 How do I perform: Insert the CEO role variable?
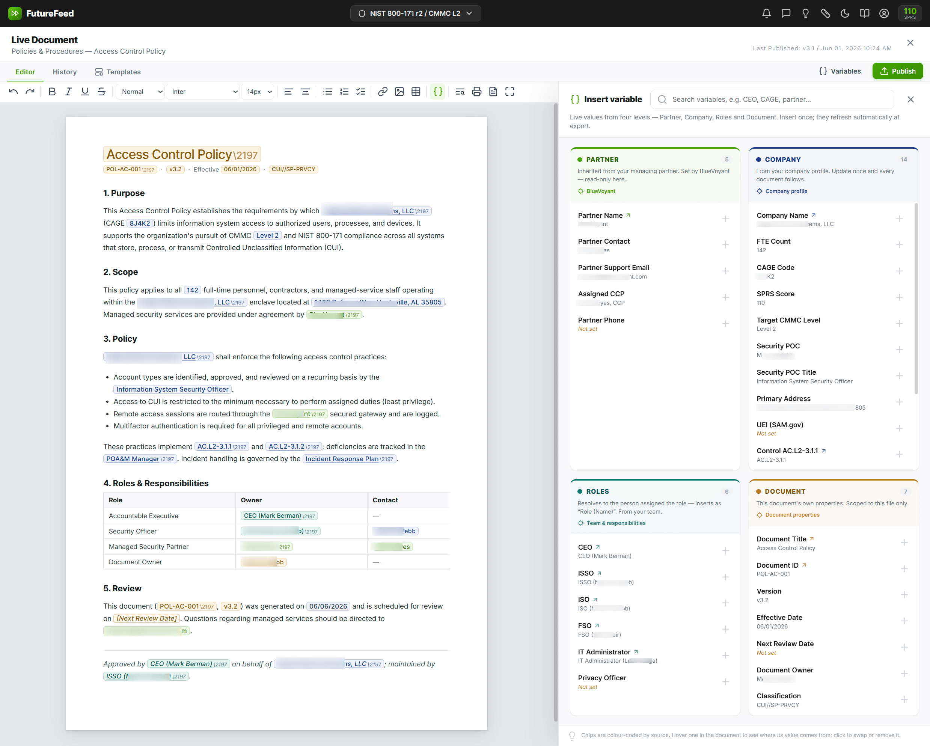pos(725,551)
